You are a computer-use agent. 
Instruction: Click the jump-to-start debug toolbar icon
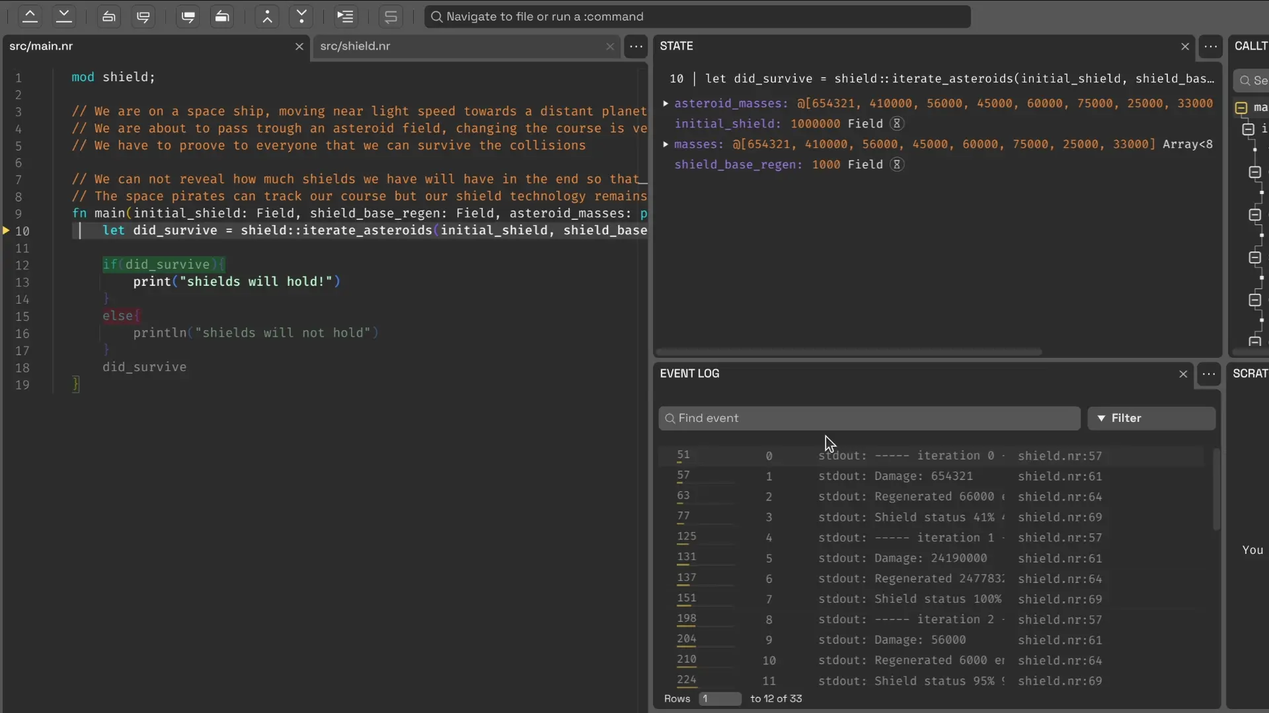[30, 17]
